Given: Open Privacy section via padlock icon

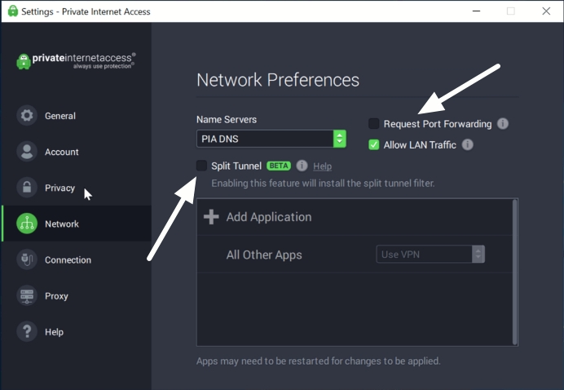Looking at the screenshot, I should pos(27,188).
